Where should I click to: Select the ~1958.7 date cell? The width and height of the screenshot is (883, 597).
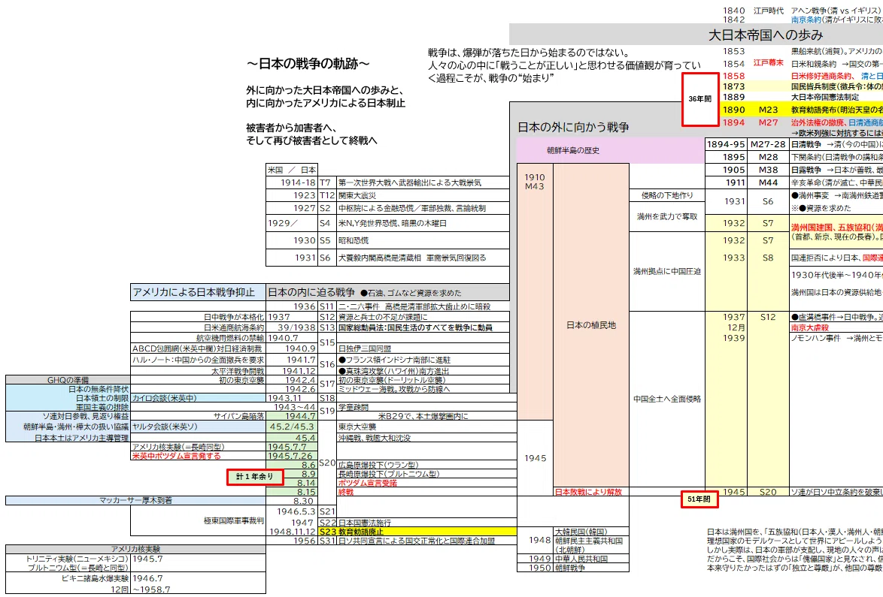tap(198, 589)
